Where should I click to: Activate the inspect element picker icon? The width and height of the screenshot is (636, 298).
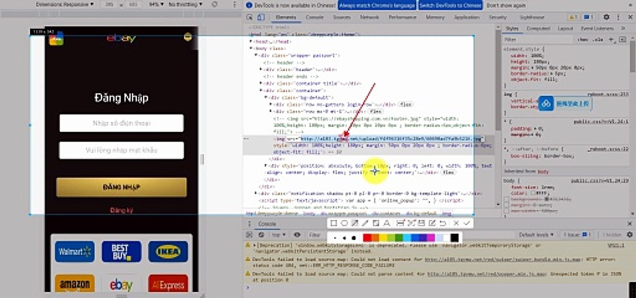(x=250, y=17)
